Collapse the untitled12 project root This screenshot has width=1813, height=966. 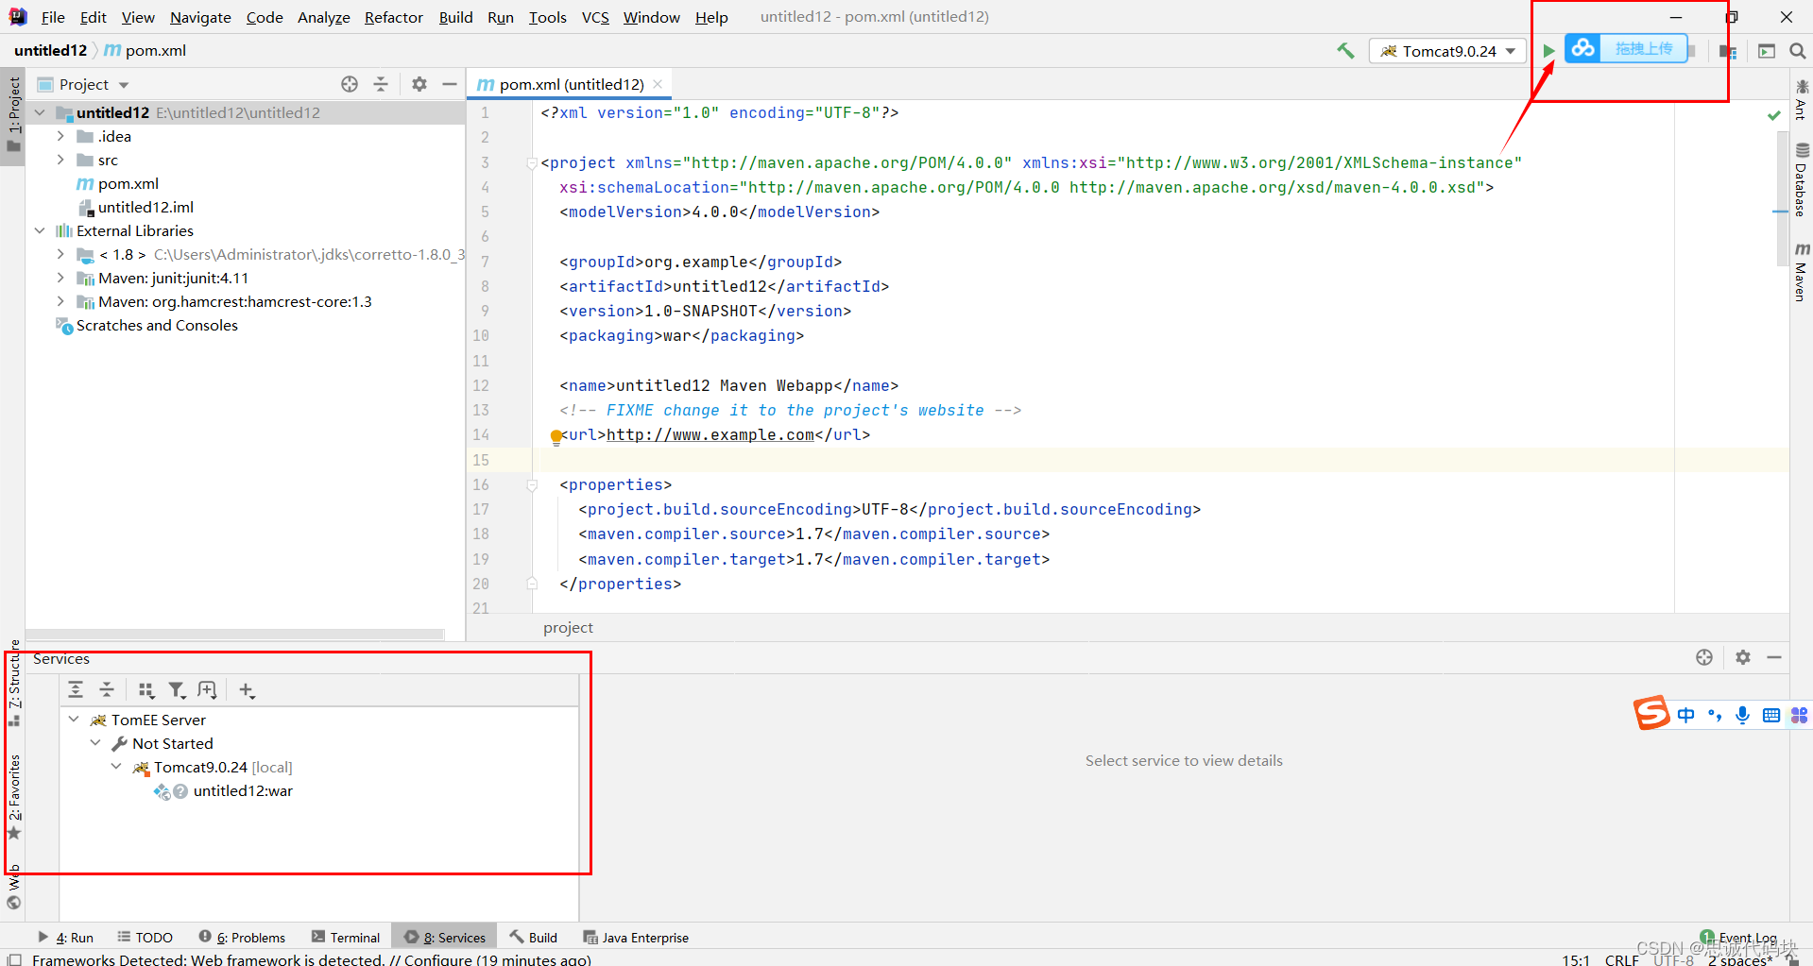[x=40, y=112]
